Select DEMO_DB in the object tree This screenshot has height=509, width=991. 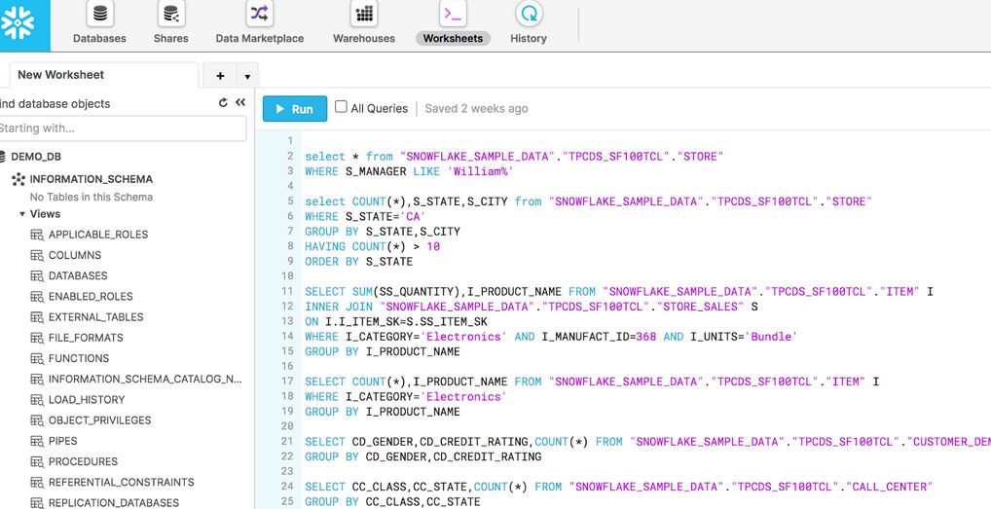point(36,157)
